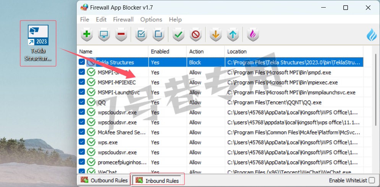The width and height of the screenshot is (380, 187).
Task: Open the Firewall menu
Action: (x=123, y=19)
